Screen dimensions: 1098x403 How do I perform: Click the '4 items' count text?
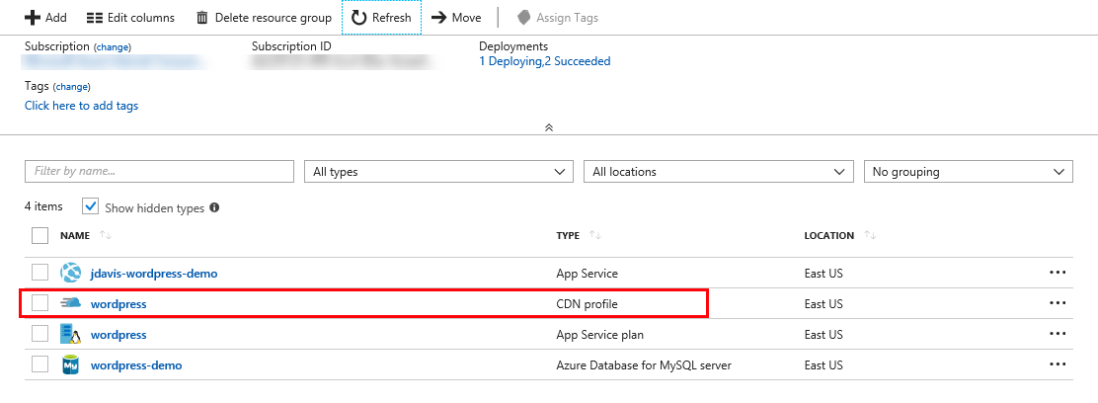[x=43, y=206]
